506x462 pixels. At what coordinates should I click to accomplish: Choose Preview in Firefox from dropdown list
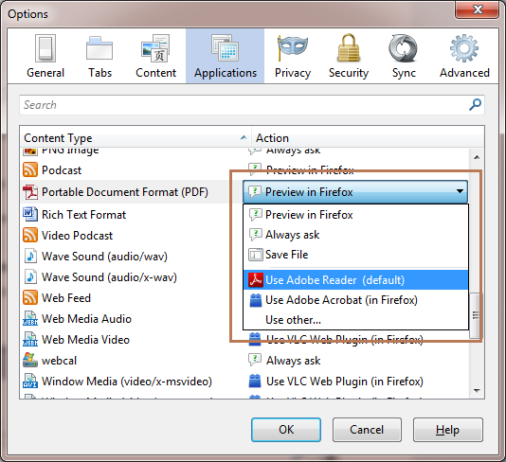tap(355, 215)
